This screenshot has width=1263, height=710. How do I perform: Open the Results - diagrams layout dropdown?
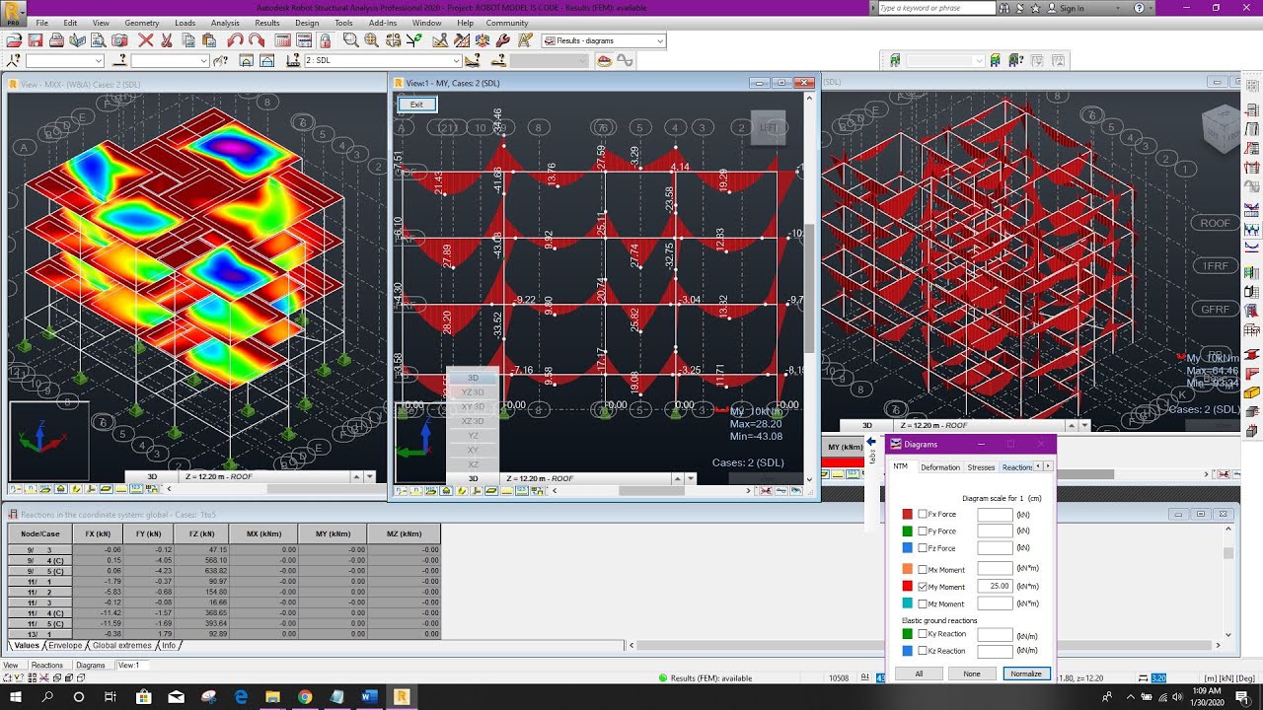(659, 40)
